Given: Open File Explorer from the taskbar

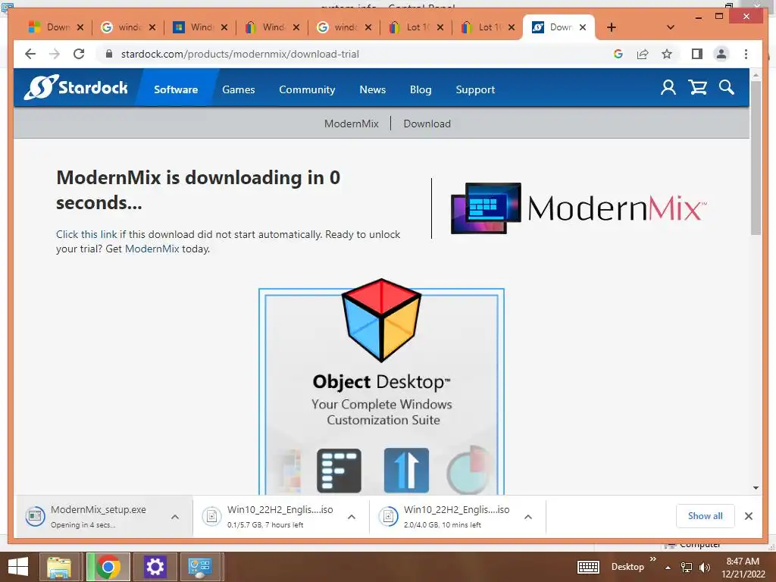Looking at the screenshot, I should [59, 567].
